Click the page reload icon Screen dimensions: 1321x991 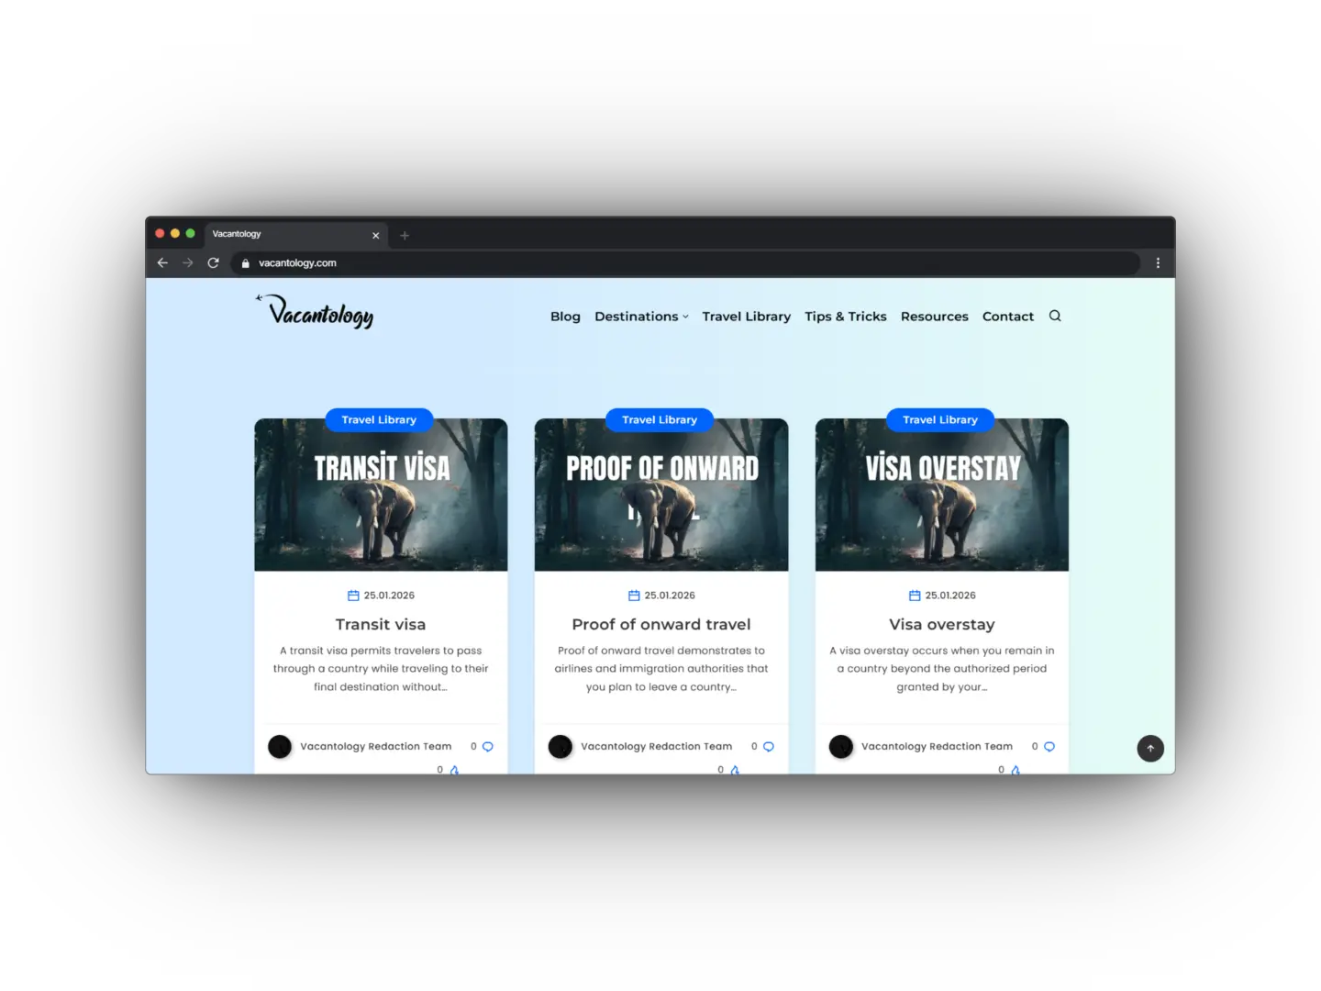click(x=213, y=262)
